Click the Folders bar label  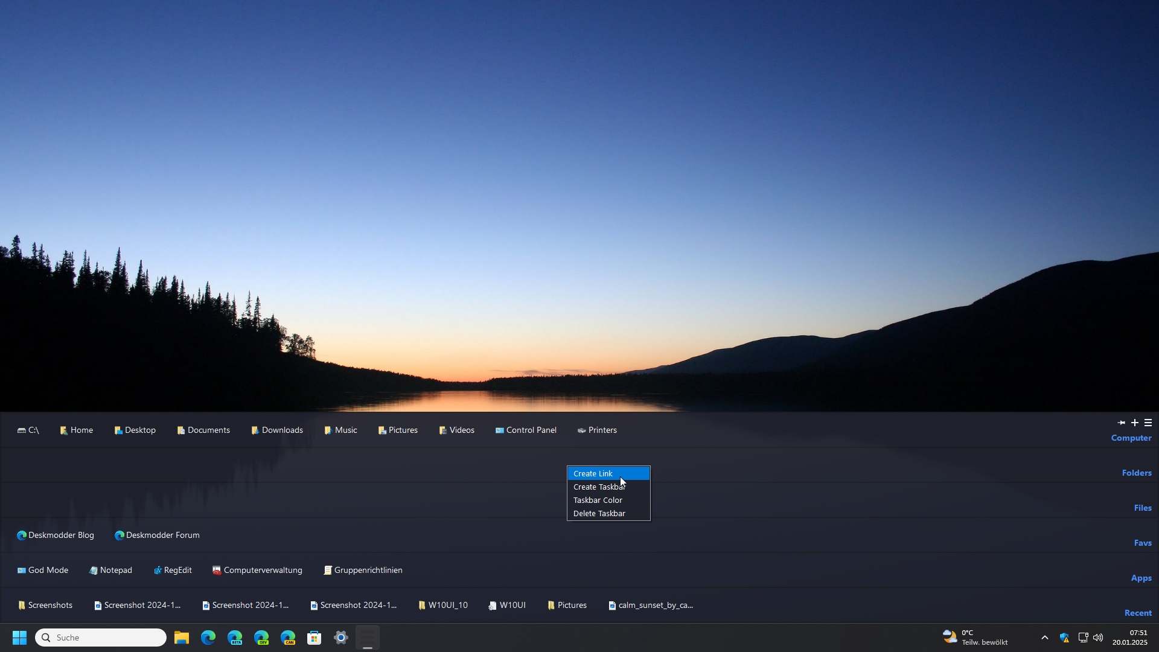point(1137,473)
